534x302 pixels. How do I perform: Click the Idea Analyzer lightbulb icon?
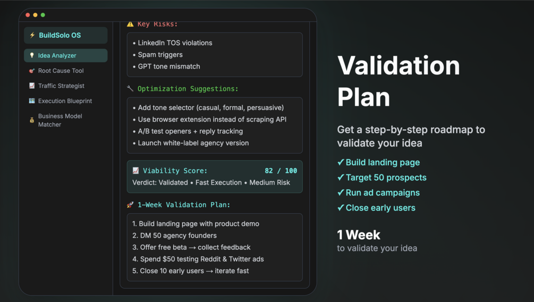(32, 55)
